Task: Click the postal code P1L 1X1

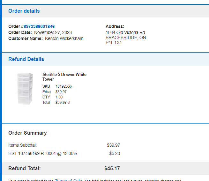Action: point(114,43)
